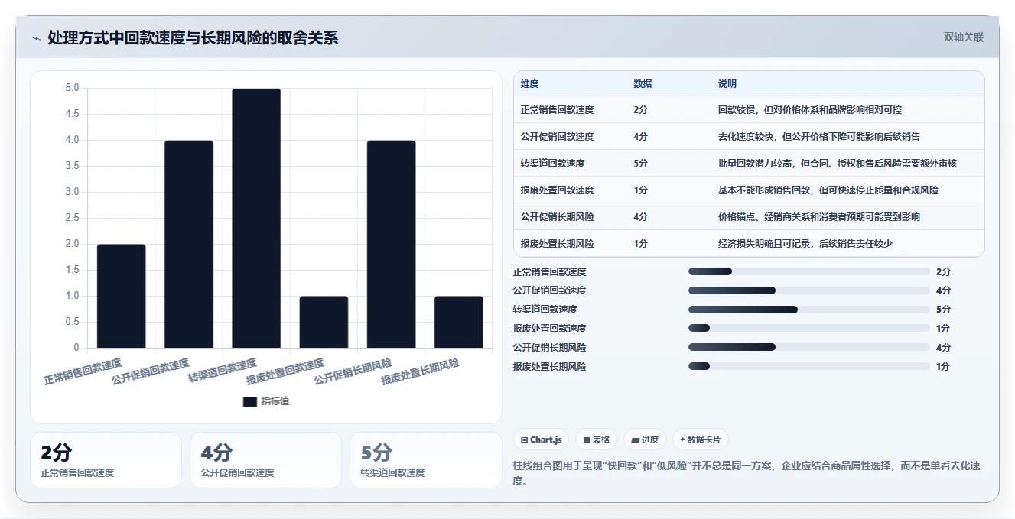The width and height of the screenshot is (1015, 519).
Task: Open the 2分 正常销售回款速度 summary card
Action: 106,460
